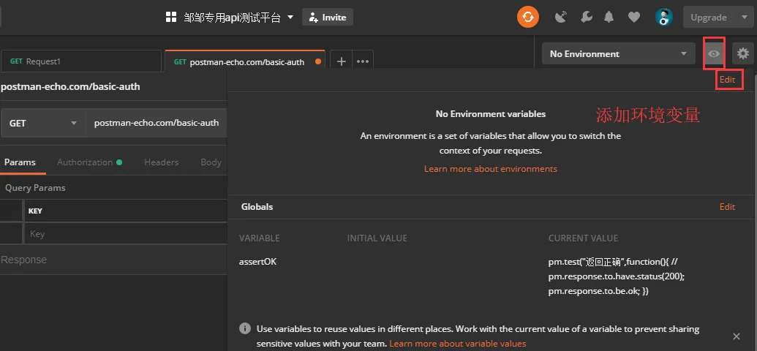Toggle the environment quick look eye icon

point(714,53)
